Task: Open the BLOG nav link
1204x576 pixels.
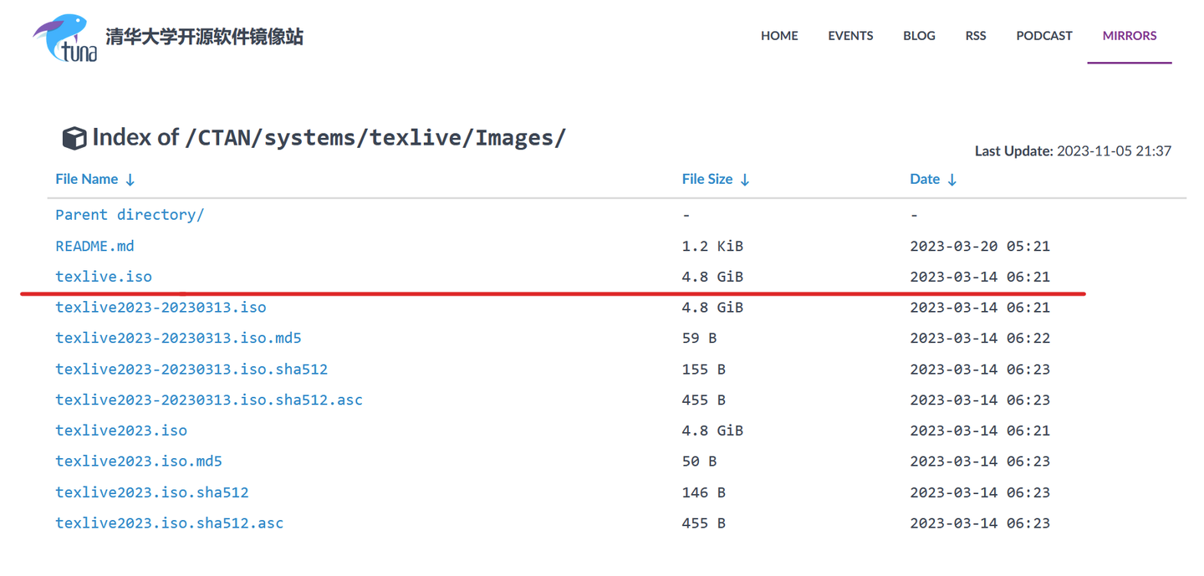Action: pos(919,36)
